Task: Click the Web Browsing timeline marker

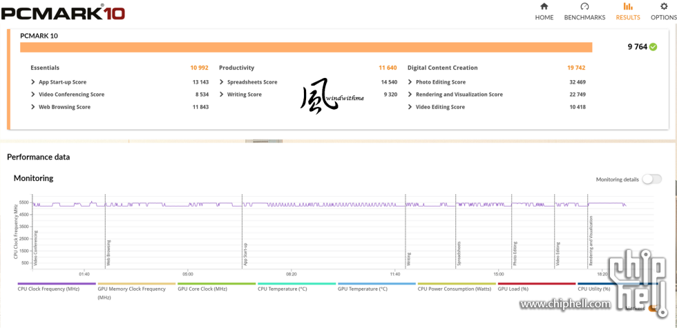Action: click(108, 253)
